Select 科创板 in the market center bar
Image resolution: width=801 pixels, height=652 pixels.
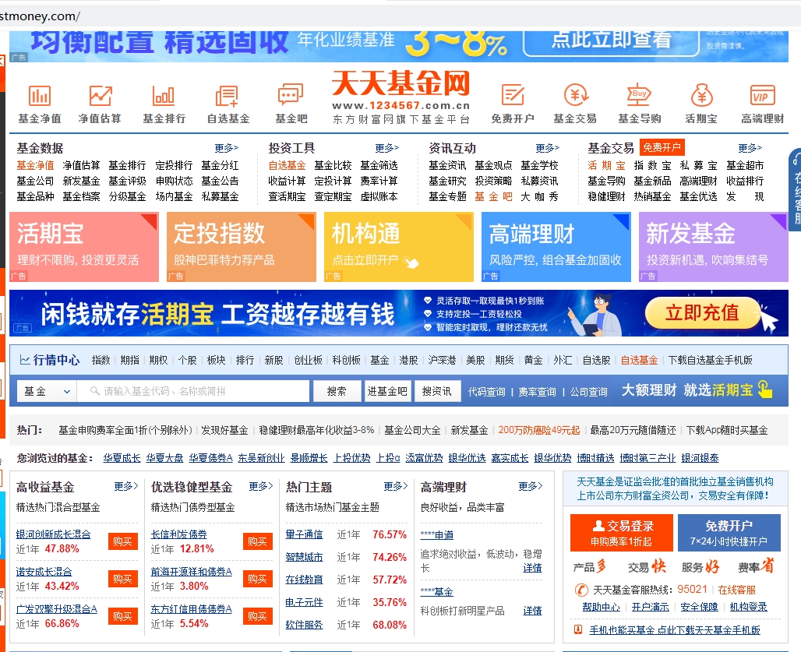[346, 360]
